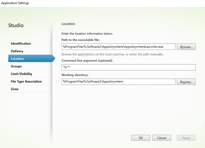Click into the executable file path field

point(118,47)
